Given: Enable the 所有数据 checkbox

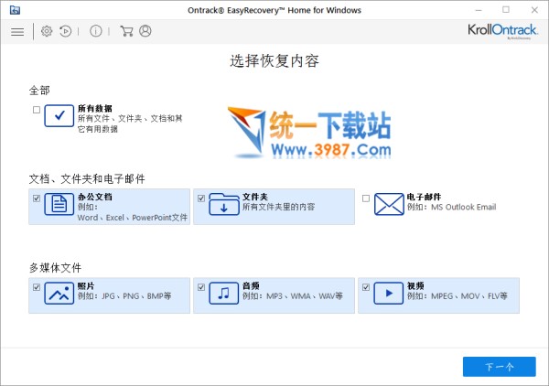Looking at the screenshot, I should click(37, 110).
